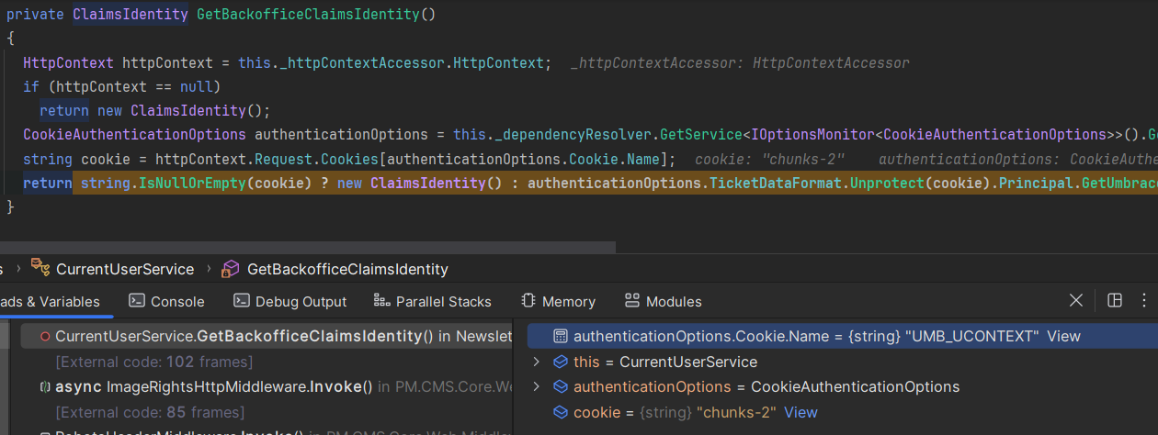The height and width of the screenshot is (435, 1158).
Task: Expand the 'this' variable node
Action: (538, 362)
